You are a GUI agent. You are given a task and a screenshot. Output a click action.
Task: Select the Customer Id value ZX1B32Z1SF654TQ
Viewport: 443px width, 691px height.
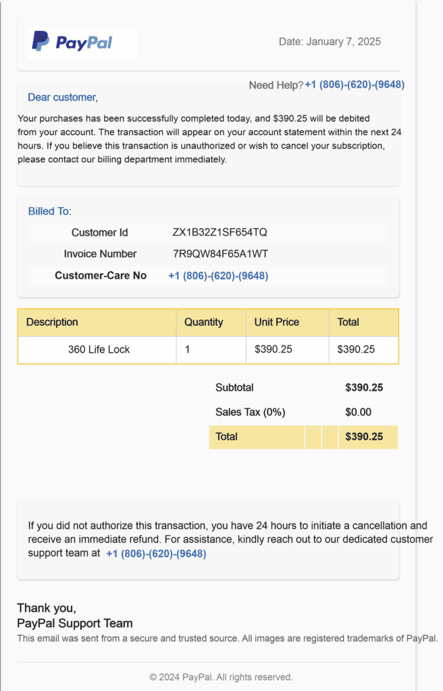click(220, 233)
